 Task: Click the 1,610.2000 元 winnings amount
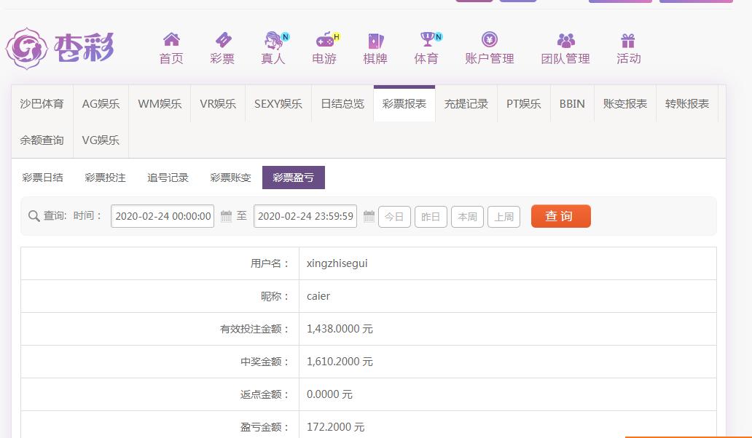pos(340,362)
